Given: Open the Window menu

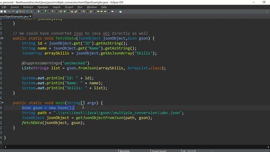Looking at the screenshot, I should (x=92, y=7).
